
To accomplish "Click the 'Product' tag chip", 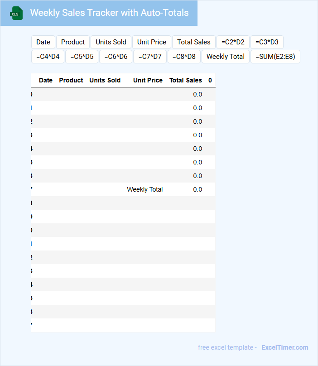I will [73, 42].
